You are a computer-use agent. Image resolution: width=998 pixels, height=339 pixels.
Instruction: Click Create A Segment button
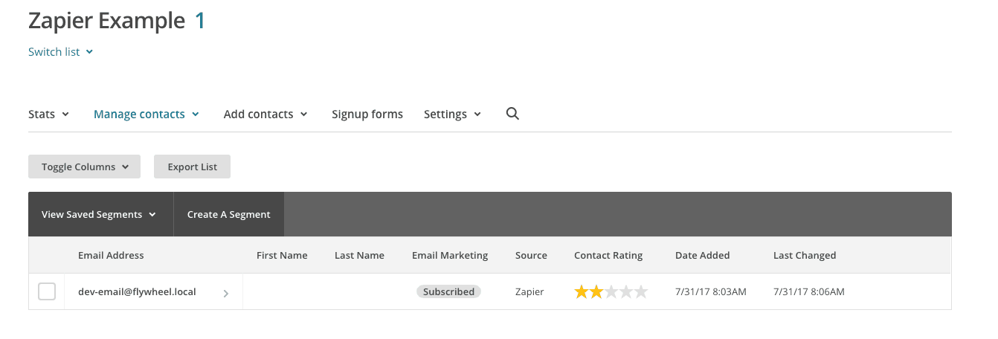(229, 214)
